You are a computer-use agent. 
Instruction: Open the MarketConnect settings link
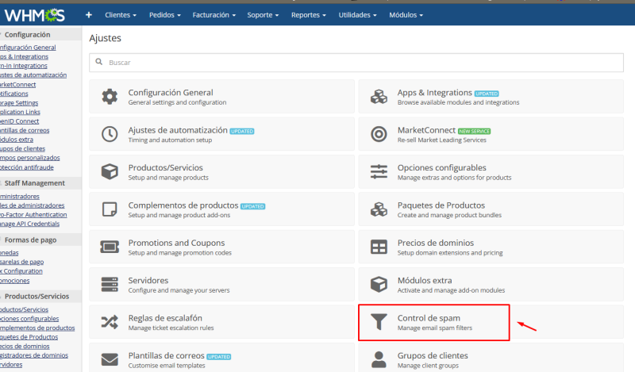426,130
